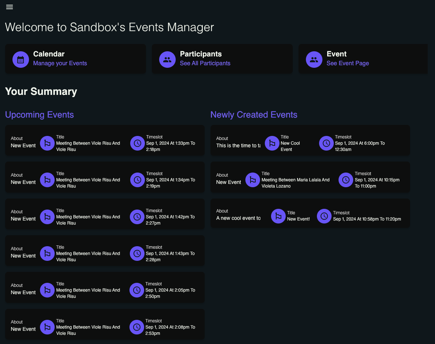Click clock icon beside 10:58pm to 11:20pm timeslot
Image resolution: width=435 pixels, height=344 pixels.
coord(324,216)
